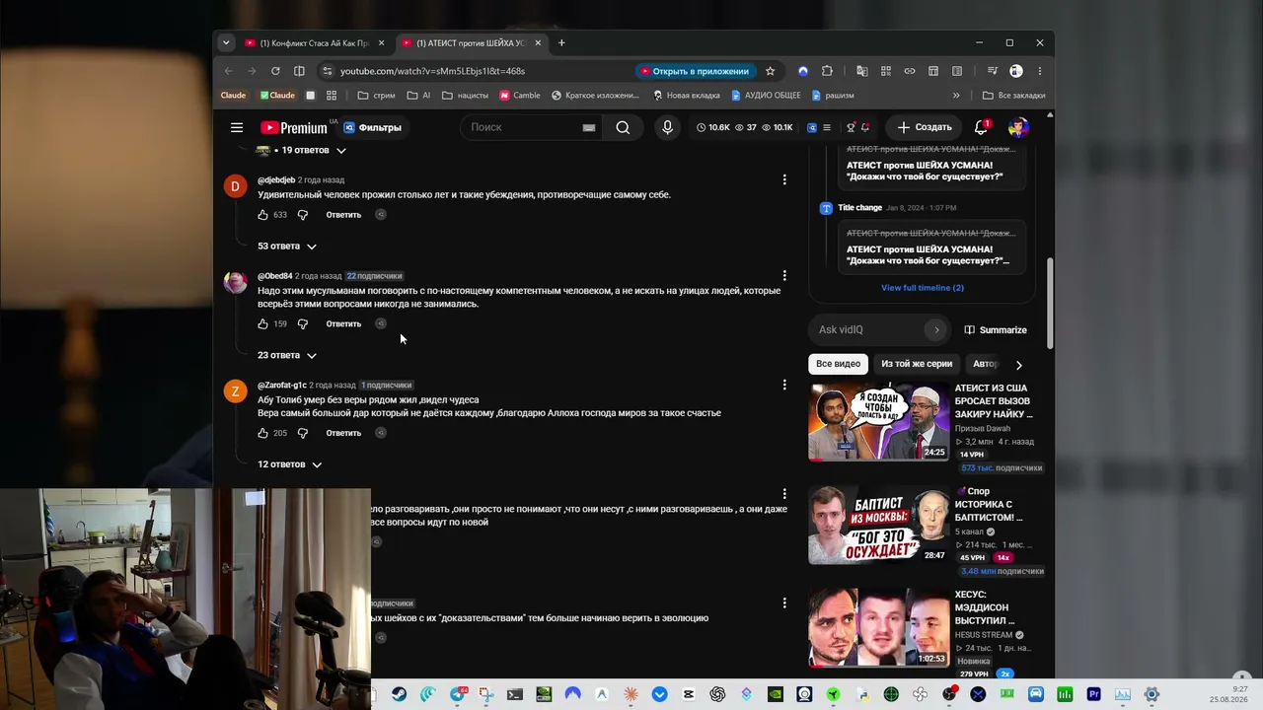Show the hidden bookmarks overflow chevron
This screenshot has height=710, width=1263.
click(956, 96)
